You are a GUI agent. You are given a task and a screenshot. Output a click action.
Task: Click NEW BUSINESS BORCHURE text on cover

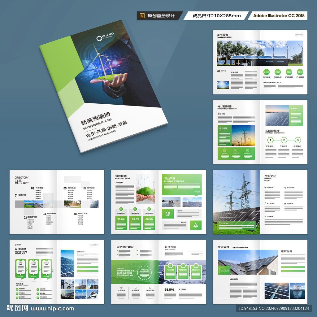[x=102, y=135]
